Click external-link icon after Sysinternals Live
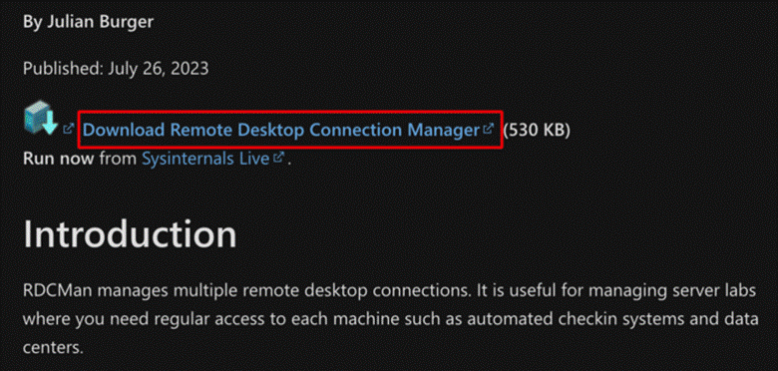Screen dimensions: 778x371 (x=279, y=158)
